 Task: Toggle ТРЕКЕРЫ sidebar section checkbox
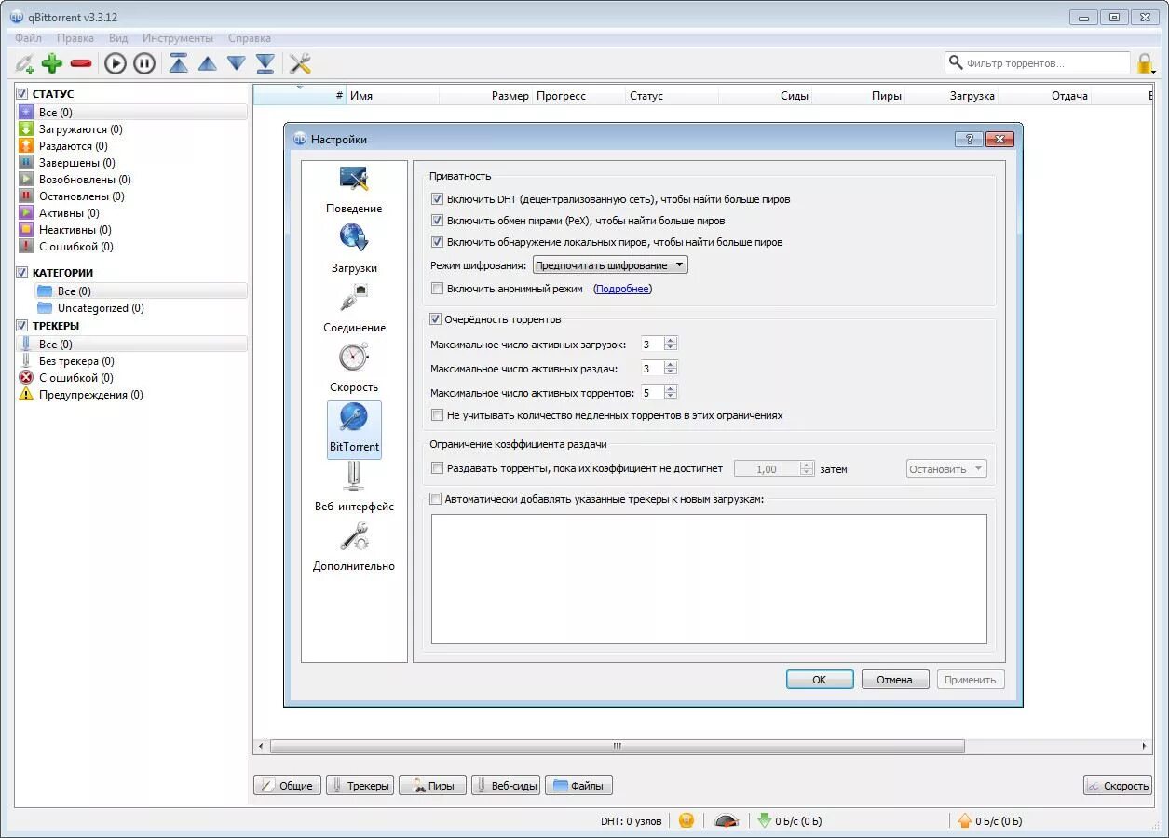(x=22, y=326)
